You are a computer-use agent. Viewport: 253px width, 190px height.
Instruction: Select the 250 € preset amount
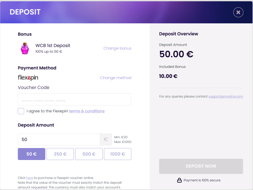pos(60,154)
